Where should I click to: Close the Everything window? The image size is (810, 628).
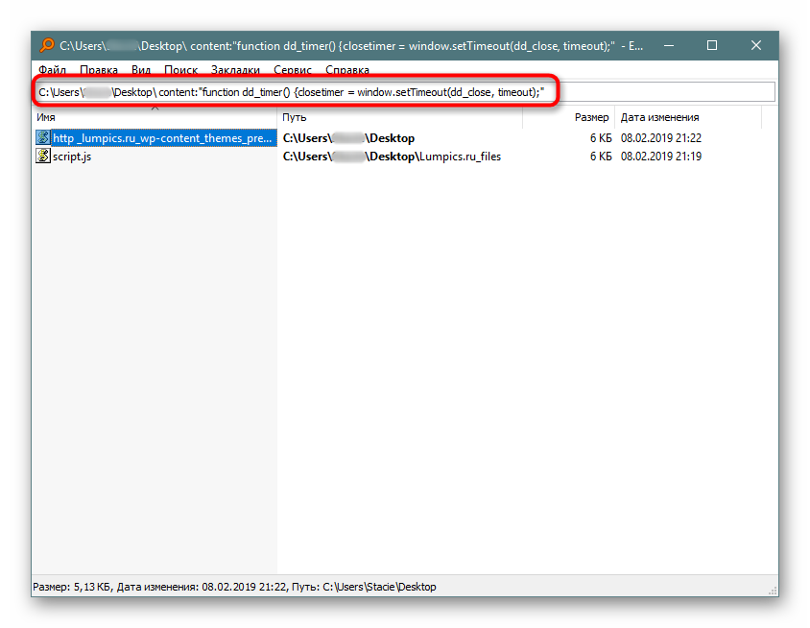coord(755,45)
